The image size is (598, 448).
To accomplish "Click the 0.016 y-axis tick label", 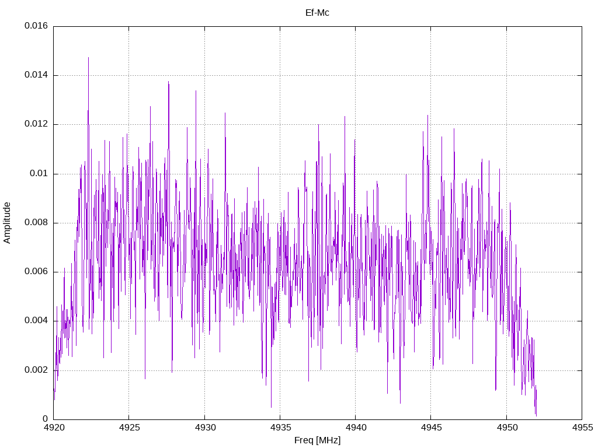I will pyautogui.click(x=36, y=26).
